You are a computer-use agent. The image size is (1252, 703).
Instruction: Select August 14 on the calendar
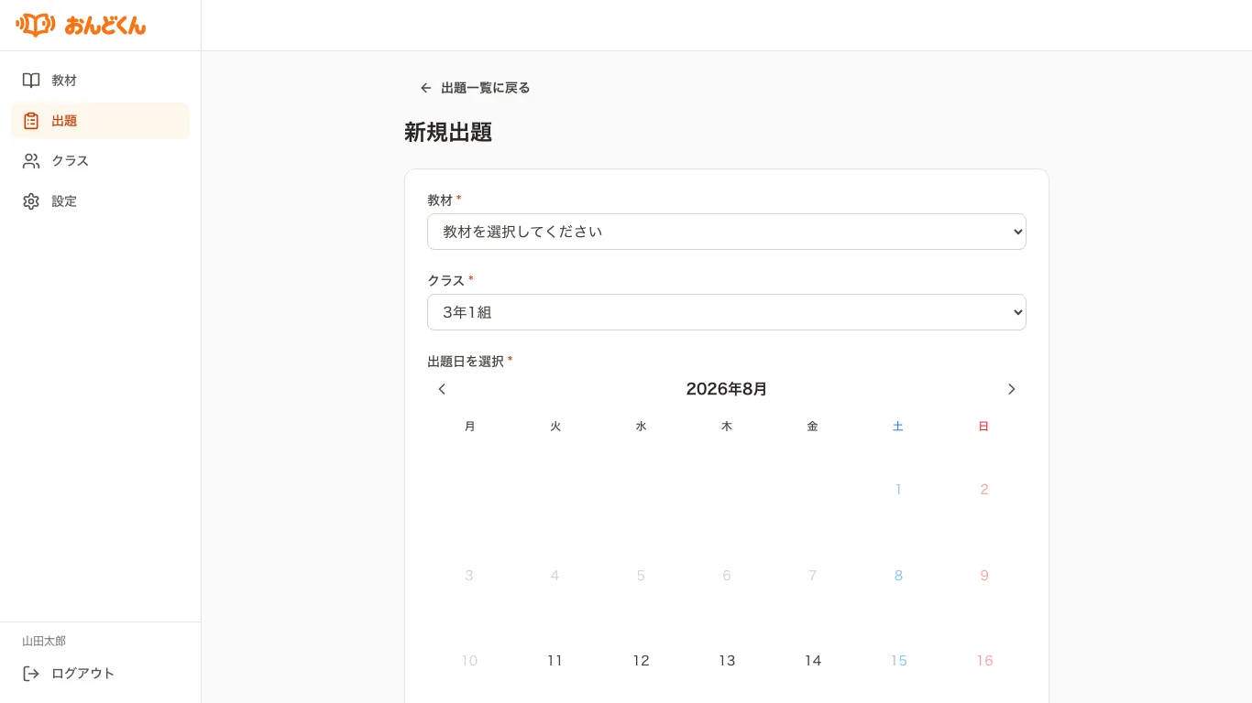813,661
